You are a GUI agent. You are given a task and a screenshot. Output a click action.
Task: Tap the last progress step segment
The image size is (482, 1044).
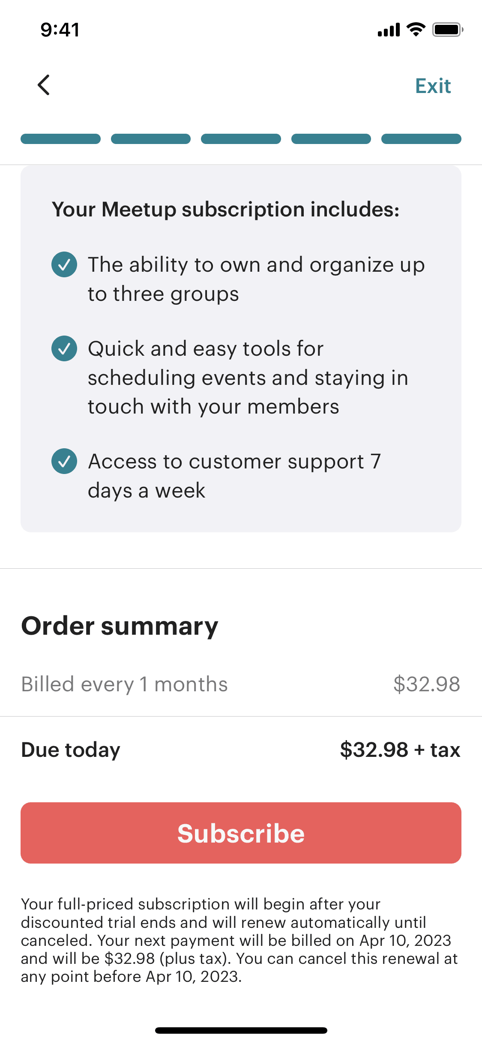pyautogui.click(x=421, y=139)
